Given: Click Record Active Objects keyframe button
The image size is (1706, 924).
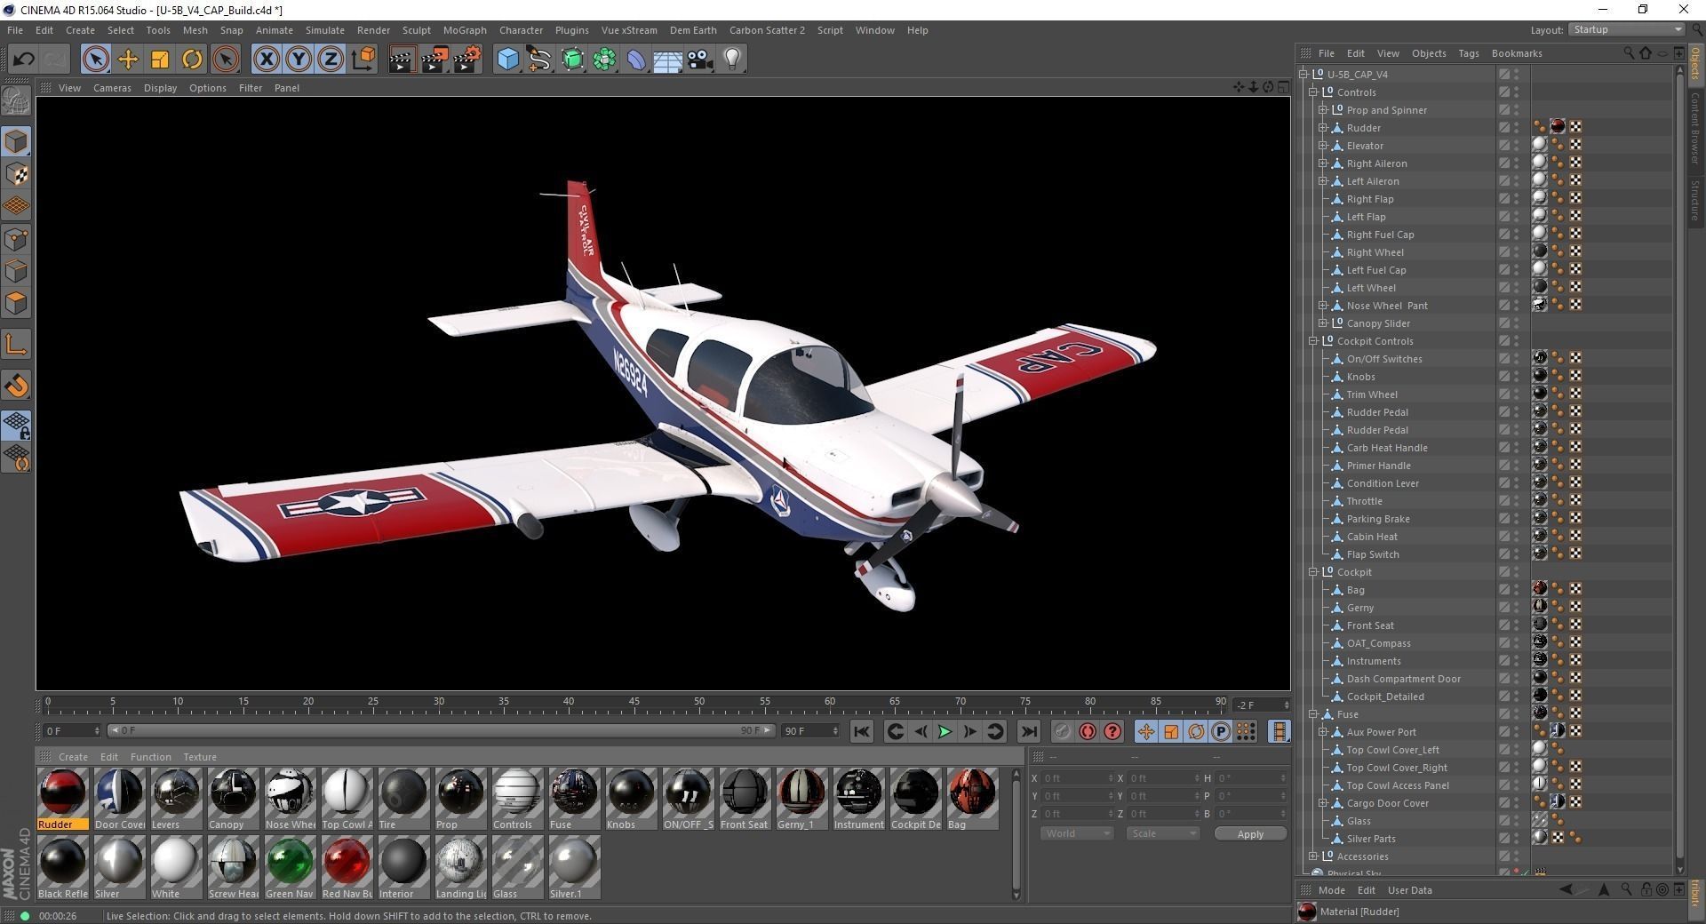Looking at the screenshot, I should point(1062,731).
